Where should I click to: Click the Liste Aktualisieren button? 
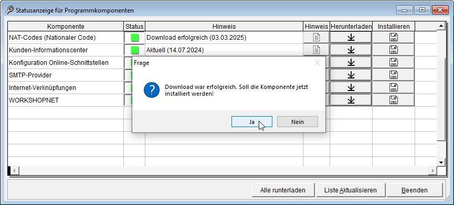point(351,190)
